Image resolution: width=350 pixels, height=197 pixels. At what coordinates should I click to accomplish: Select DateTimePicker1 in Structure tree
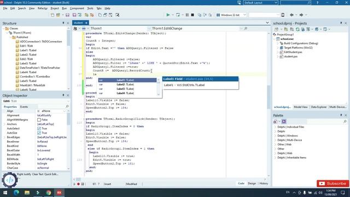click(40, 68)
